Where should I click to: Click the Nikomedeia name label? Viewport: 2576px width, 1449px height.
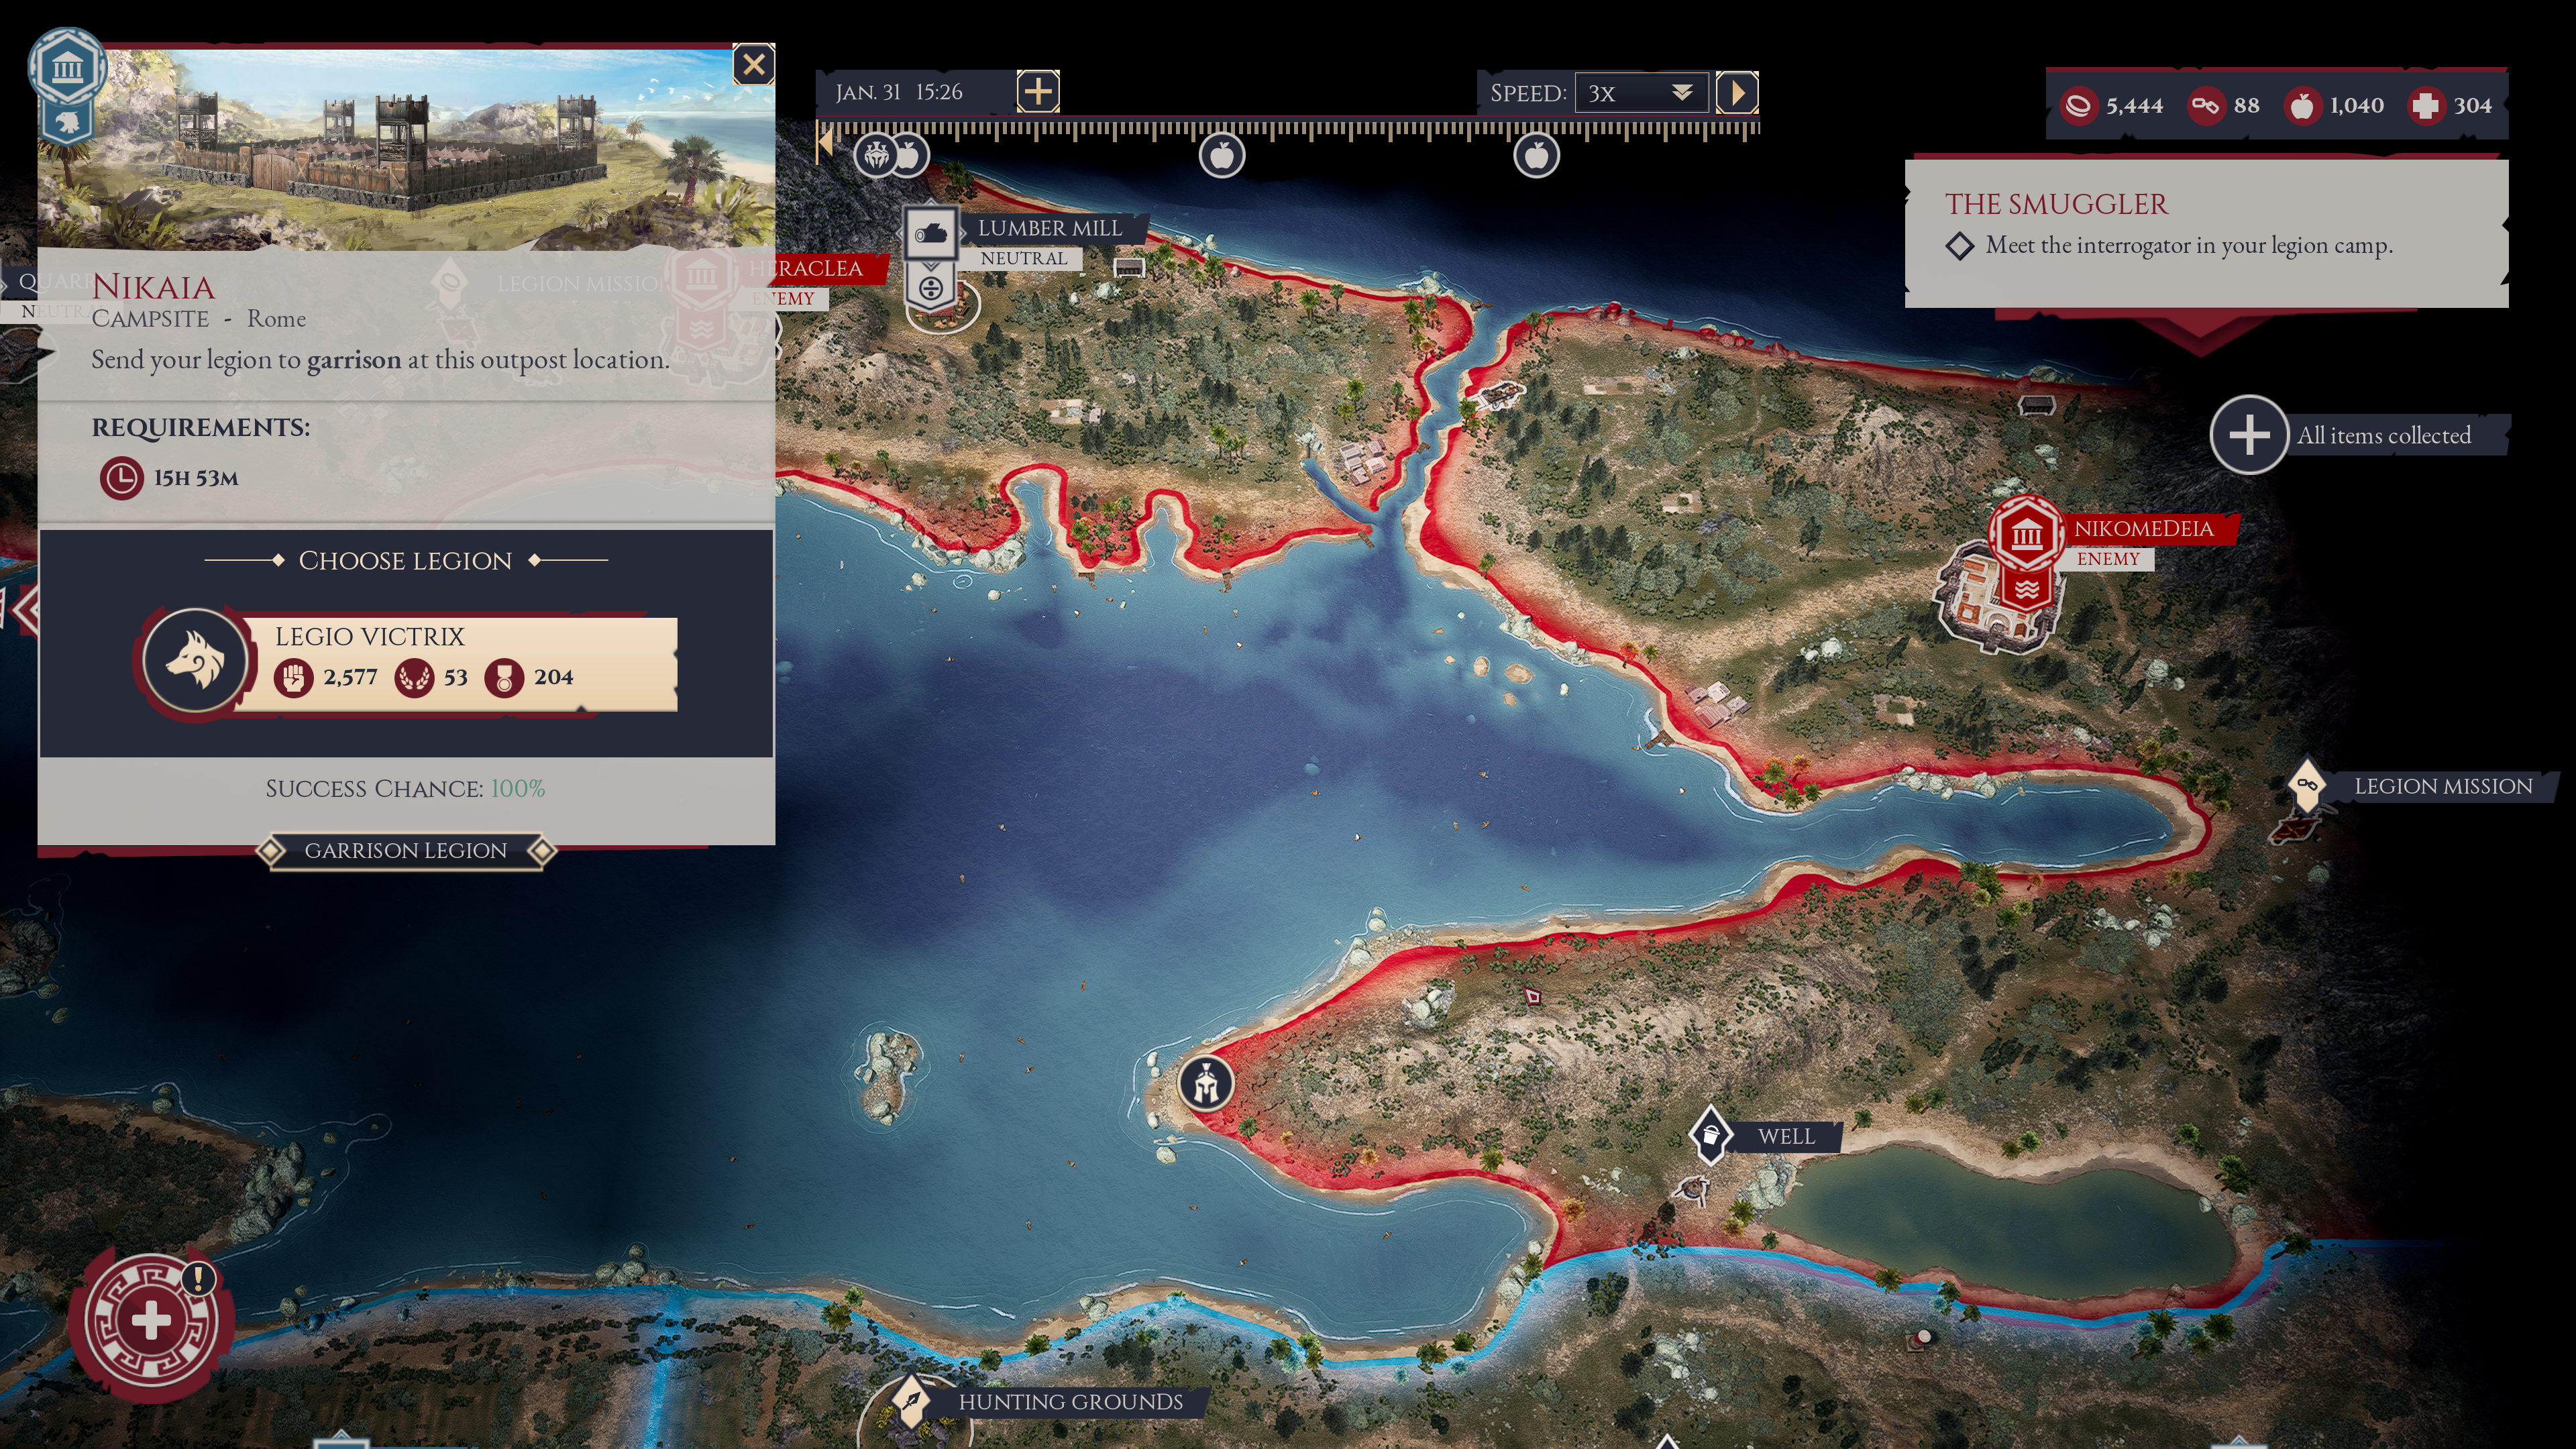(2143, 528)
